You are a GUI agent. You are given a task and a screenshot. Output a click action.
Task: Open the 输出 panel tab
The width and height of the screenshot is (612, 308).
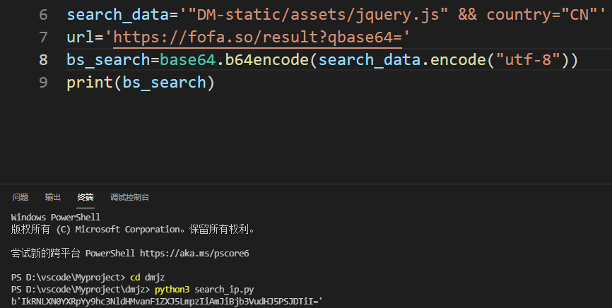(x=53, y=197)
